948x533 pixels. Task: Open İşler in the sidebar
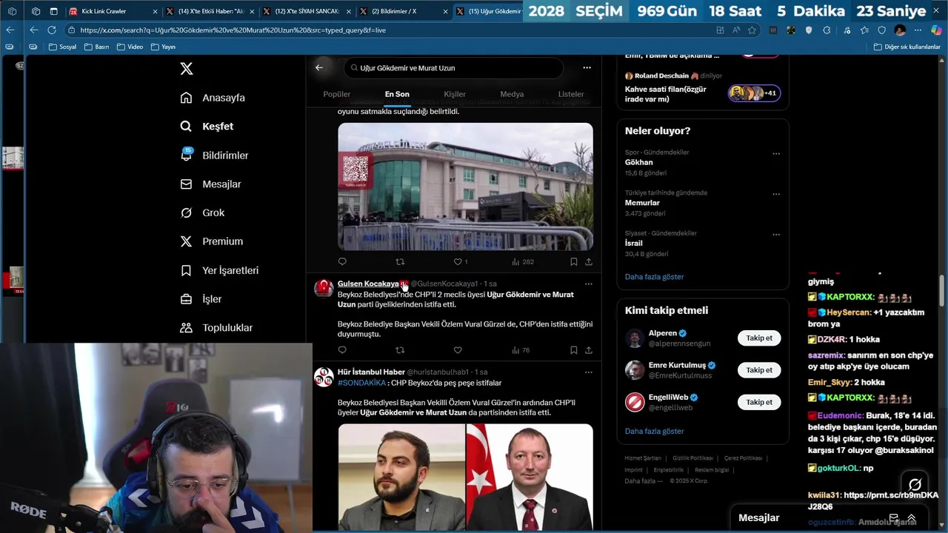(201, 299)
